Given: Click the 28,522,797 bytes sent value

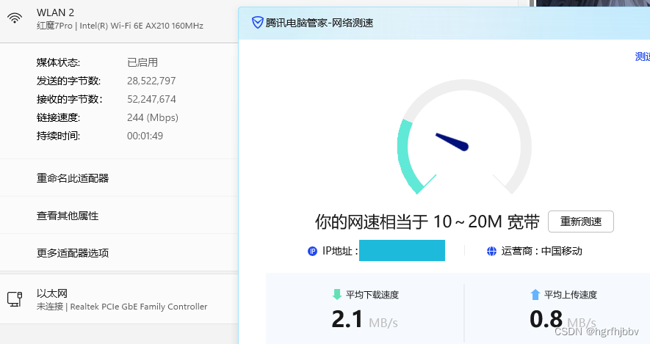Looking at the screenshot, I should (151, 81).
